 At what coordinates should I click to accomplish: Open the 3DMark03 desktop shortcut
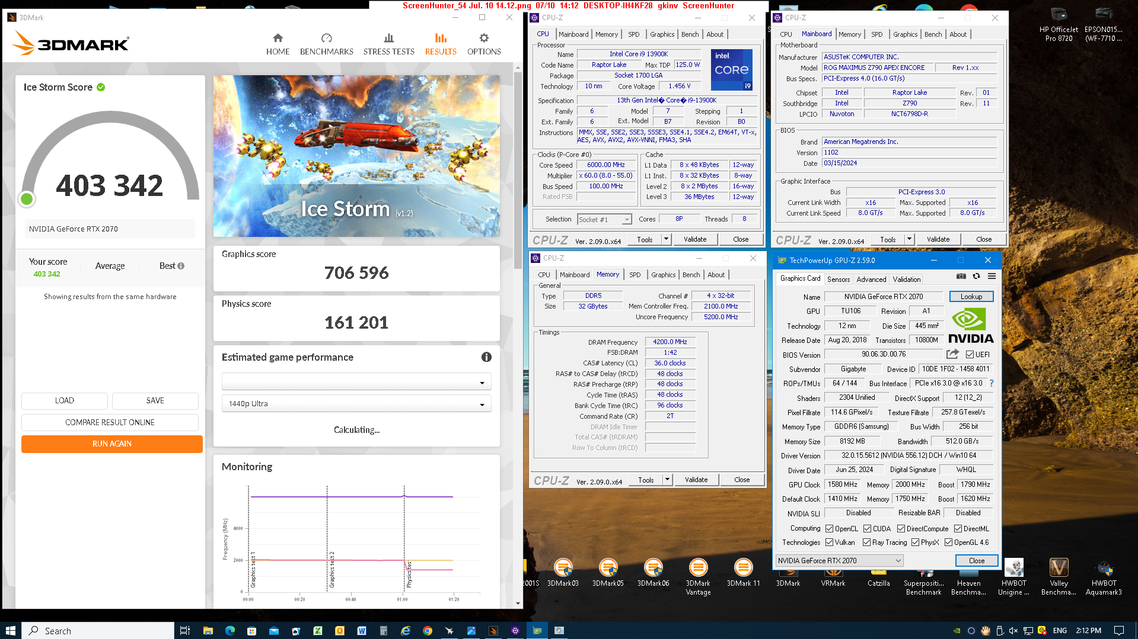coord(563,573)
